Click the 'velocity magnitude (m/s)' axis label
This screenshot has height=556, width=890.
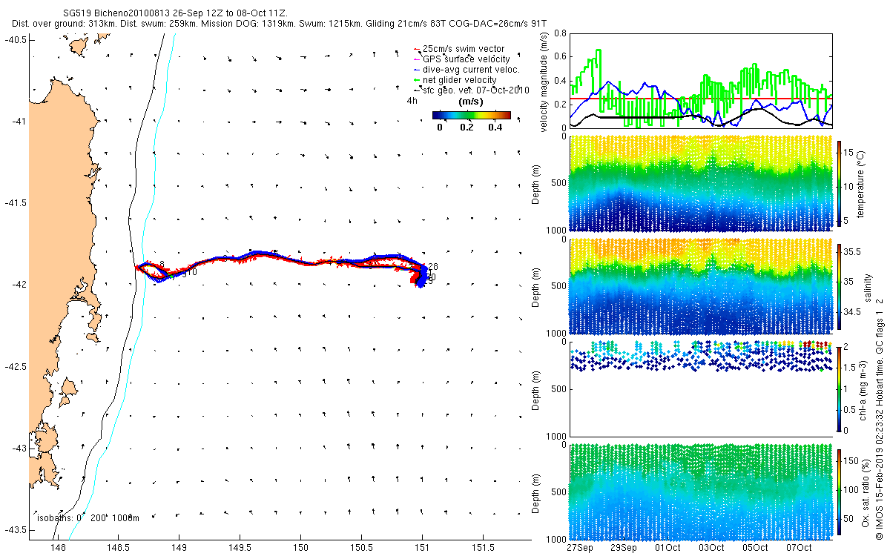click(544, 81)
